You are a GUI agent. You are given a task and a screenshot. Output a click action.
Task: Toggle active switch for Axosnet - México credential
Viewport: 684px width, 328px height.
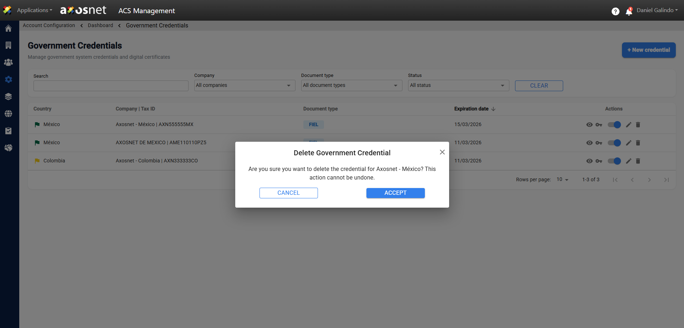pos(614,125)
